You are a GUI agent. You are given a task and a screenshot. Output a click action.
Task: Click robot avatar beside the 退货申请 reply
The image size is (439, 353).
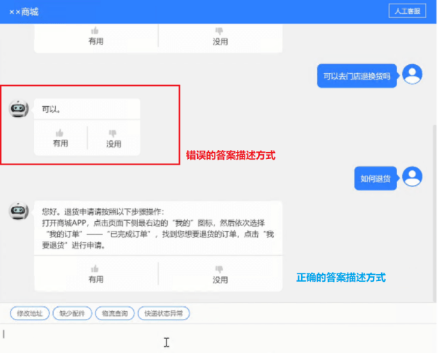click(19, 211)
